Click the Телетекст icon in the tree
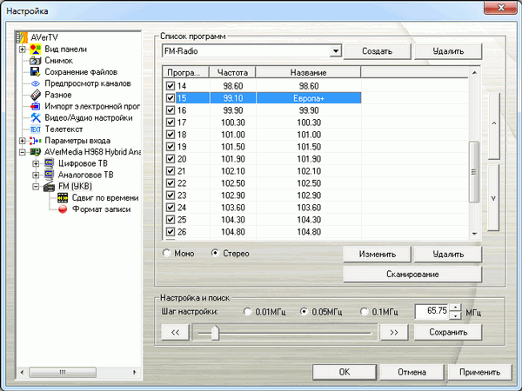This screenshot has height=391, width=522. click(x=36, y=129)
